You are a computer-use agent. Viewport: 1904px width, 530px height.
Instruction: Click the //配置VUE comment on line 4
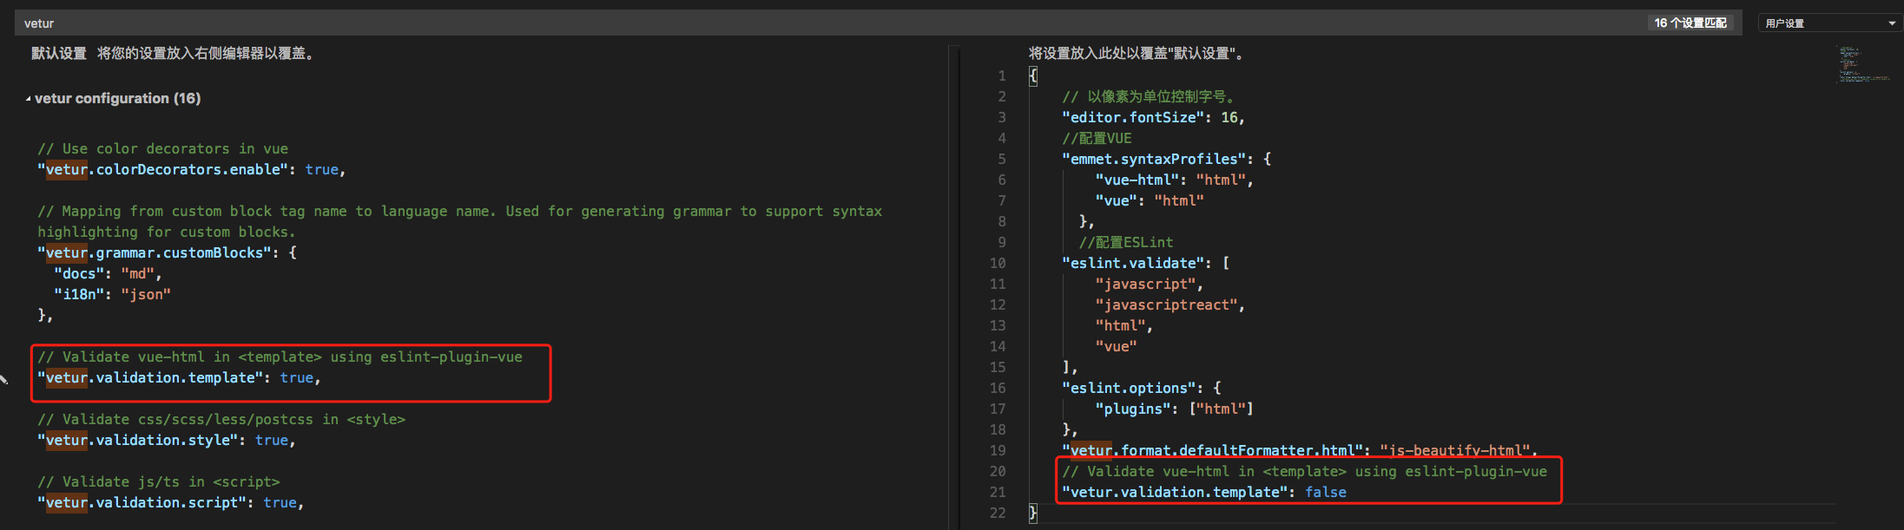click(x=1097, y=139)
